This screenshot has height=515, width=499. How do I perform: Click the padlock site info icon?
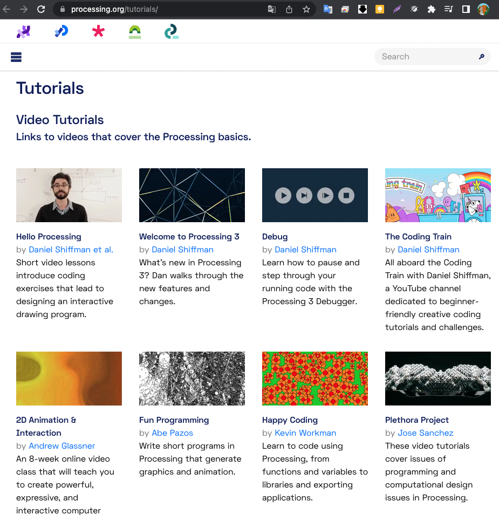coord(63,9)
